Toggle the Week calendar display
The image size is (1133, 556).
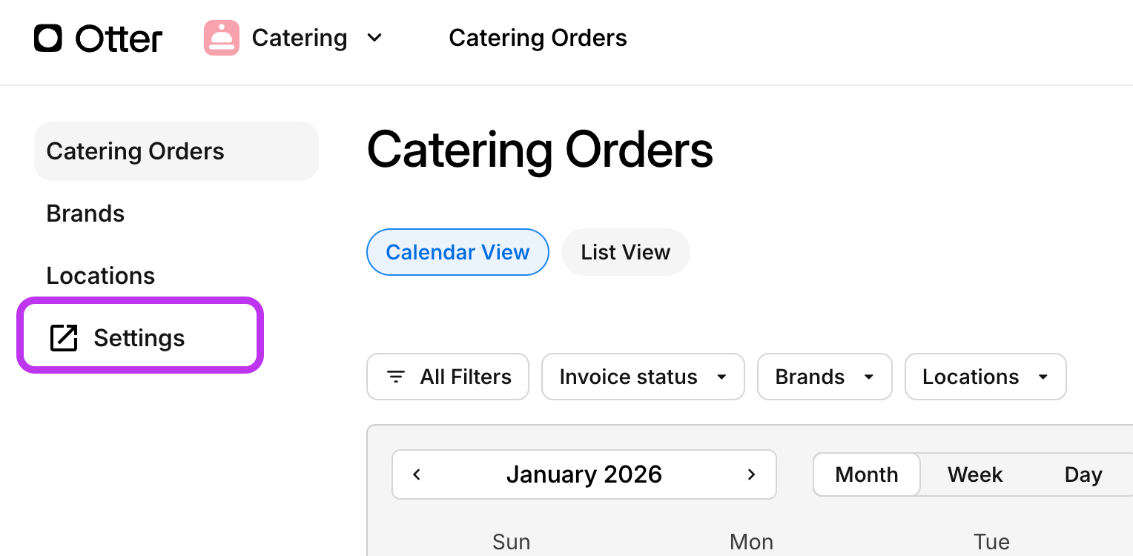click(x=974, y=474)
